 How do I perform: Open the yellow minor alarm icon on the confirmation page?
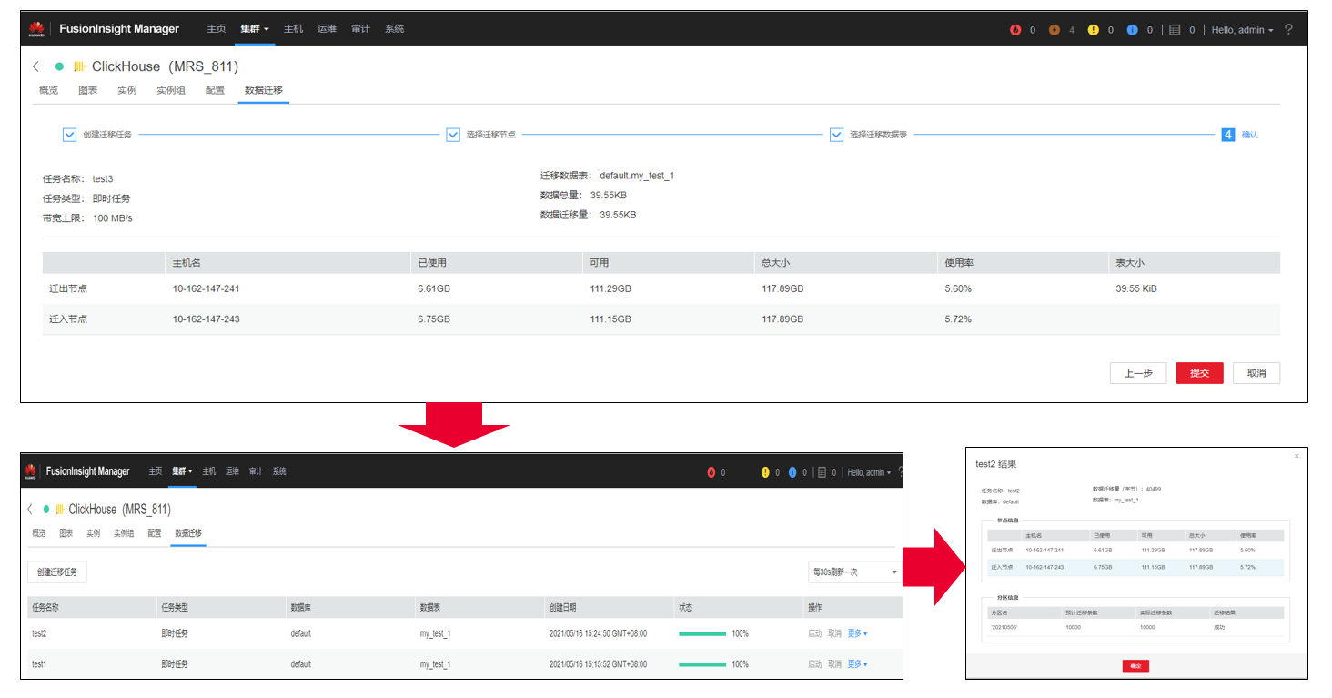(x=1094, y=30)
